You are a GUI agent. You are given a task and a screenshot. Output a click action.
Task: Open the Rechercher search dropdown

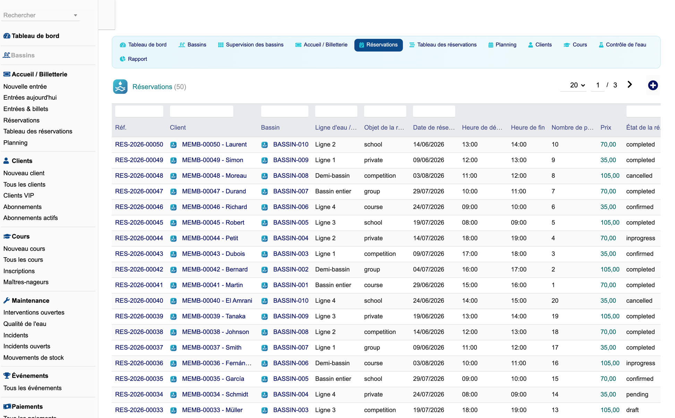point(41,15)
